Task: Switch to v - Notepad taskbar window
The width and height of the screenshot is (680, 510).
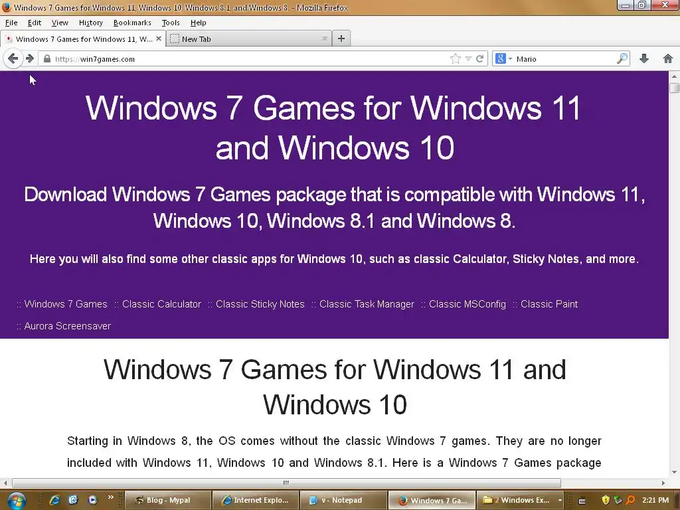Action: coord(343,500)
